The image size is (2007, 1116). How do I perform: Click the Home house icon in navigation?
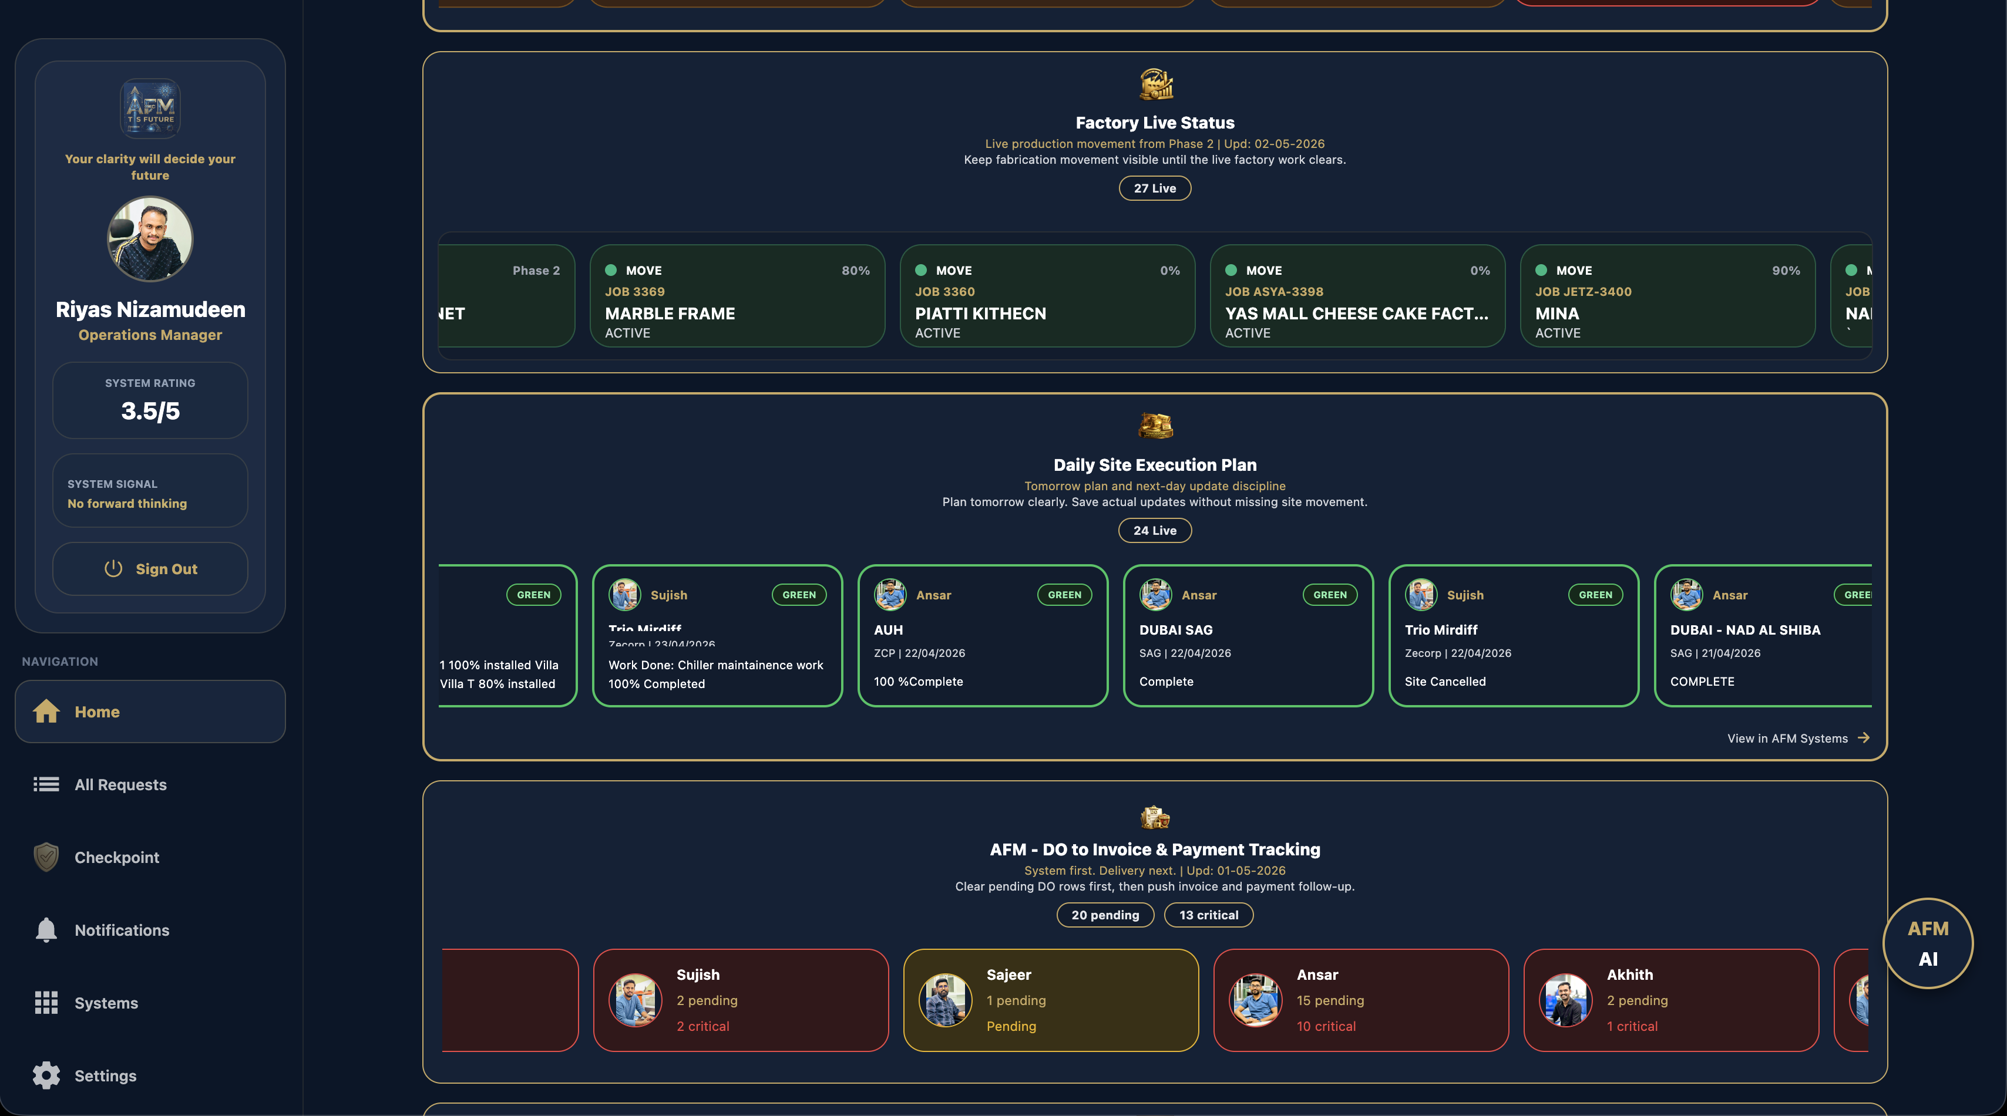click(46, 711)
